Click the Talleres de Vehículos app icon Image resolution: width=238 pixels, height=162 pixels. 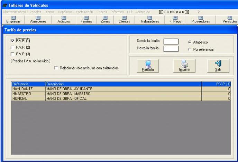pyautogui.click(x=5, y=6)
